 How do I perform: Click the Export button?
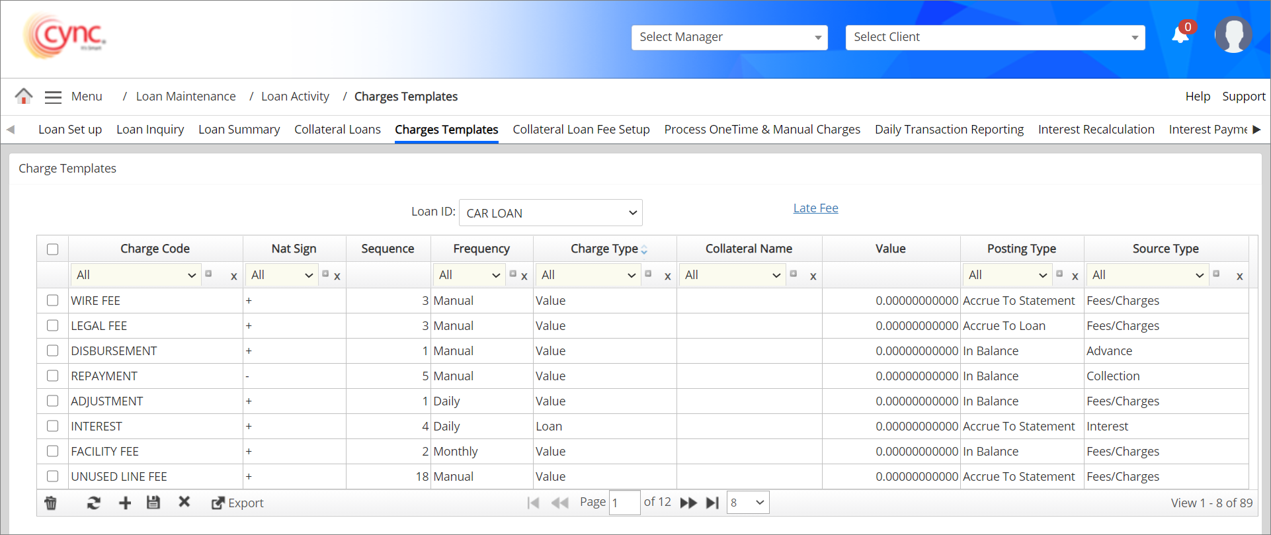click(x=237, y=503)
